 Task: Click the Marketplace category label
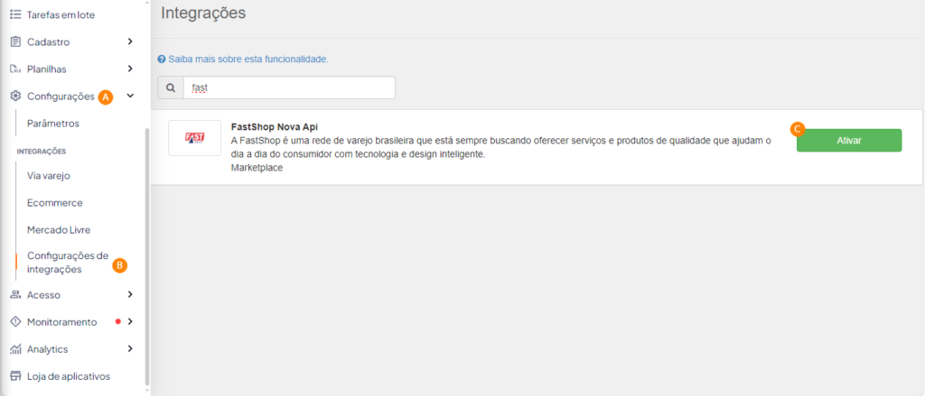pyautogui.click(x=257, y=168)
